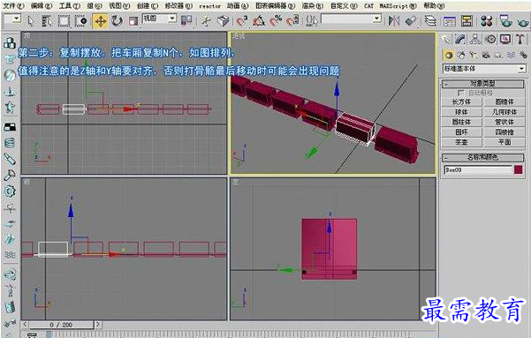
Task: Click the 圆柱体 button
Action: [461, 122]
